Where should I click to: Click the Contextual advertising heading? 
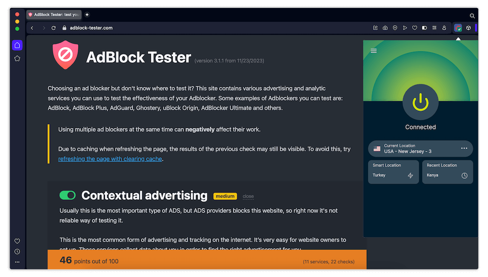point(144,196)
